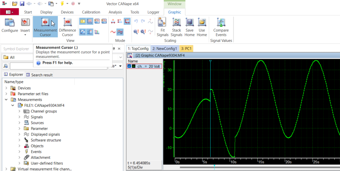
Task: Select the Signals tree item
Action: pyautogui.click(x=37, y=117)
